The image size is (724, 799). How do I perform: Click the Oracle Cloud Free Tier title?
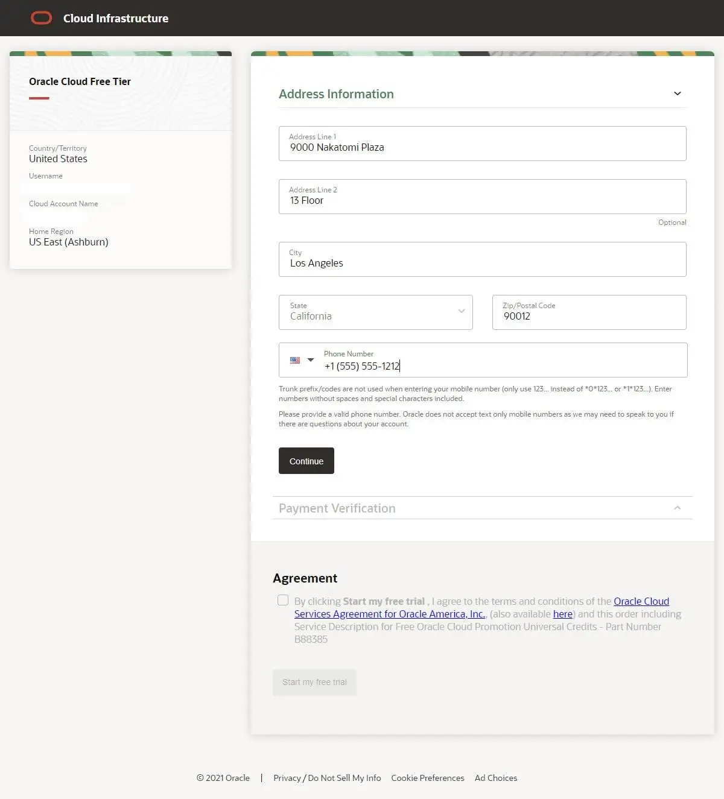[80, 81]
